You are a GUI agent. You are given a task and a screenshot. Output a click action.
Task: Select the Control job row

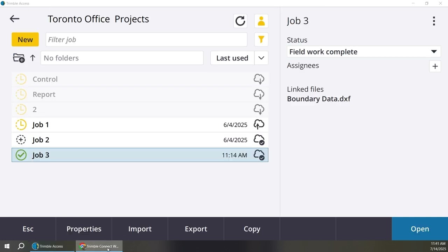pos(140,79)
